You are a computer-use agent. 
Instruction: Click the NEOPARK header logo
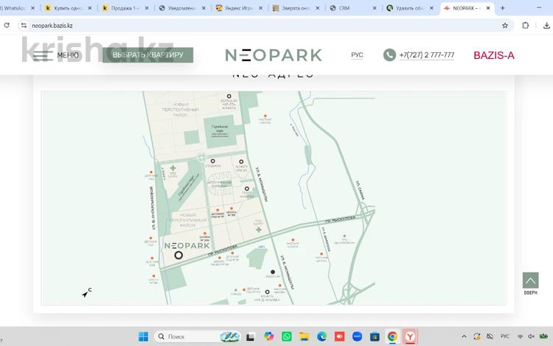point(274,55)
